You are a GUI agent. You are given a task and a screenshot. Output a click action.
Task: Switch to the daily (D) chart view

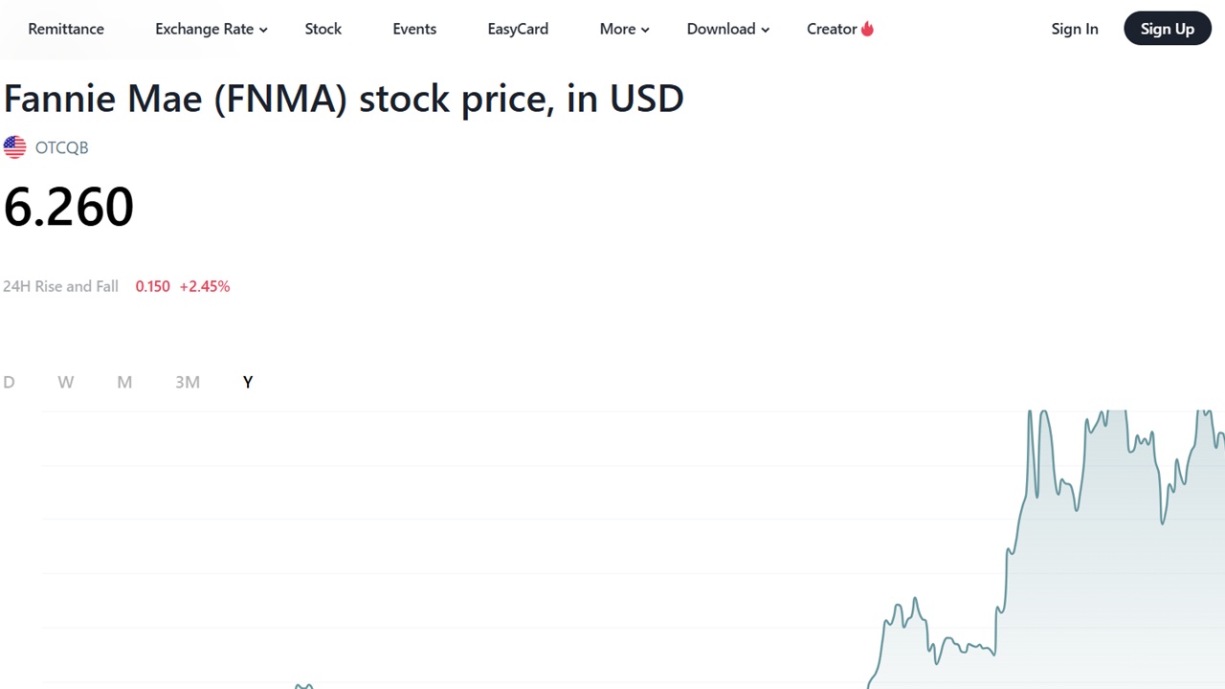[x=9, y=382]
